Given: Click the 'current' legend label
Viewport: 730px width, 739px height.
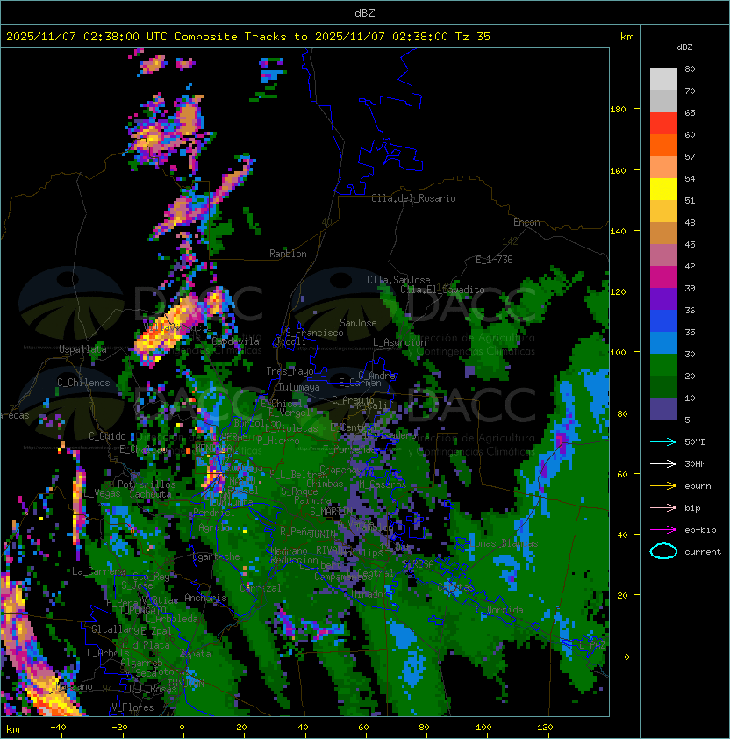Looking at the screenshot, I should (703, 552).
